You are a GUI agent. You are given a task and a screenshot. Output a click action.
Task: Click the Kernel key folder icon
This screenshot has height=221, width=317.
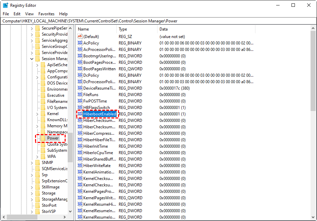click(43, 114)
